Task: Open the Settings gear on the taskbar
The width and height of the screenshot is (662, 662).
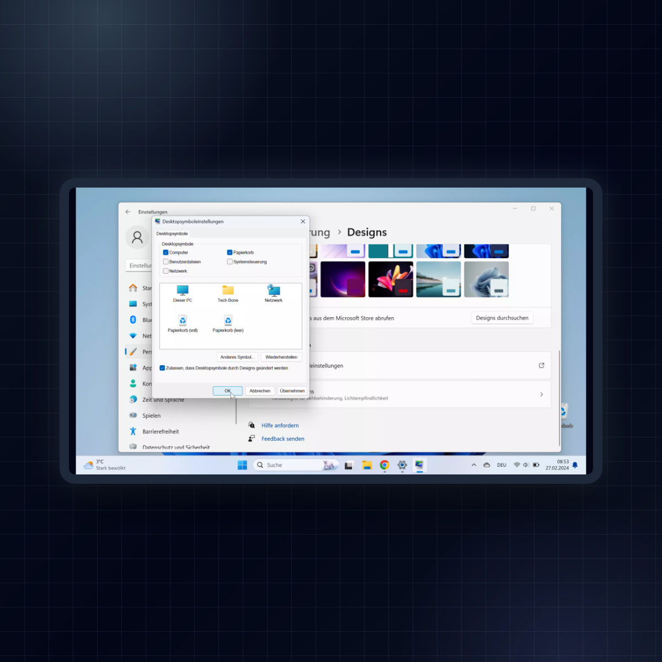Action: 402,465
